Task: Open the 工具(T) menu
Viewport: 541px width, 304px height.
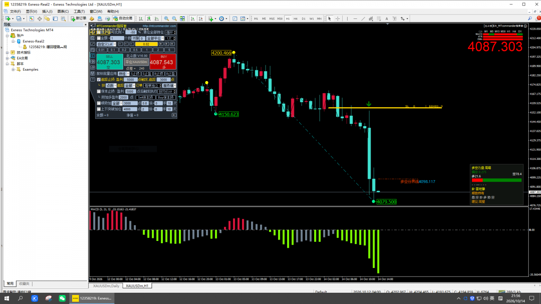Action: [x=79, y=11]
